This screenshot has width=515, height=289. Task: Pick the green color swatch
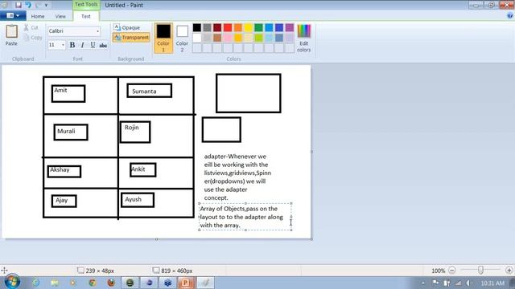tap(258, 27)
